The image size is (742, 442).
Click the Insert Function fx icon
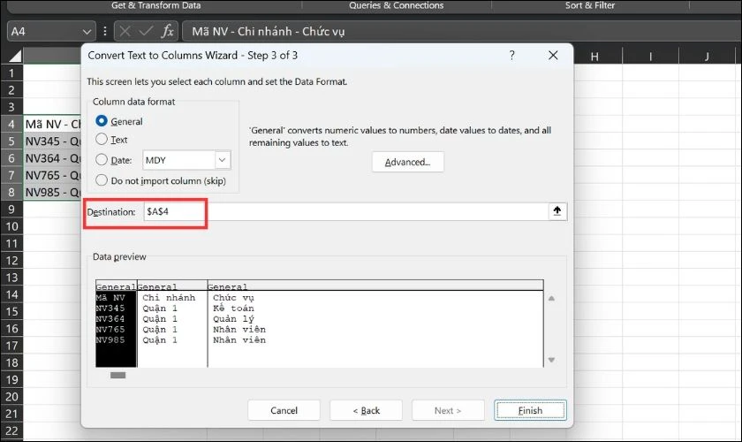168,31
